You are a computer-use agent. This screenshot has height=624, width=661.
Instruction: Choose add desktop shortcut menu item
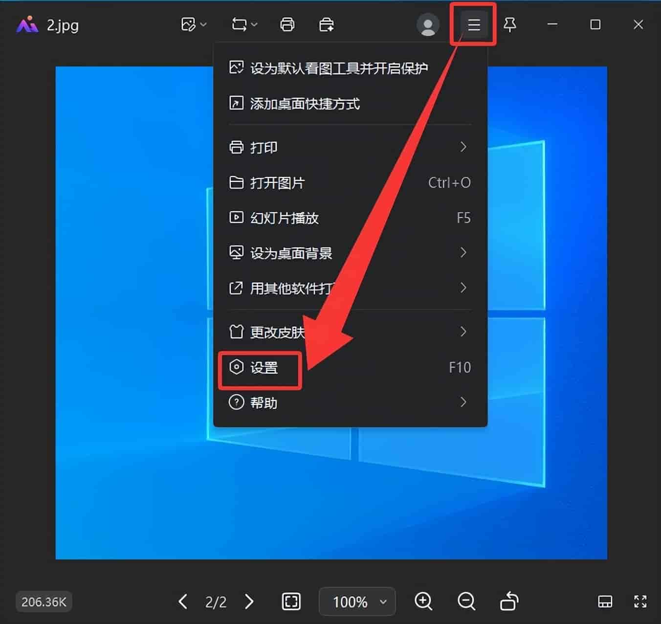coord(350,103)
